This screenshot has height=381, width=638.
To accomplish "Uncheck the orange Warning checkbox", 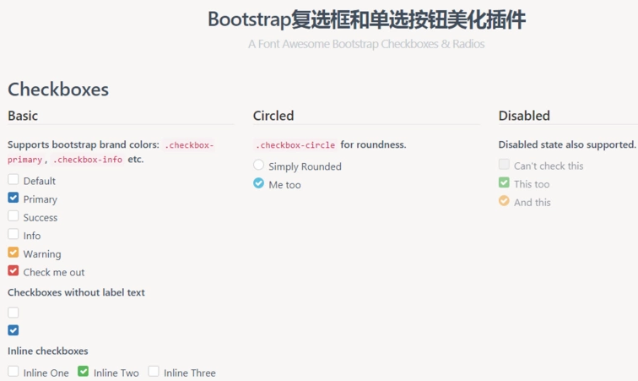I will pos(14,253).
